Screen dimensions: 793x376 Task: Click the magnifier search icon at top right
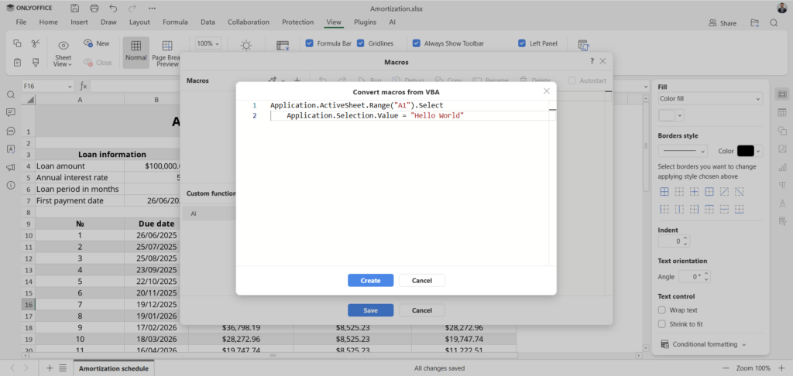(774, 22)
